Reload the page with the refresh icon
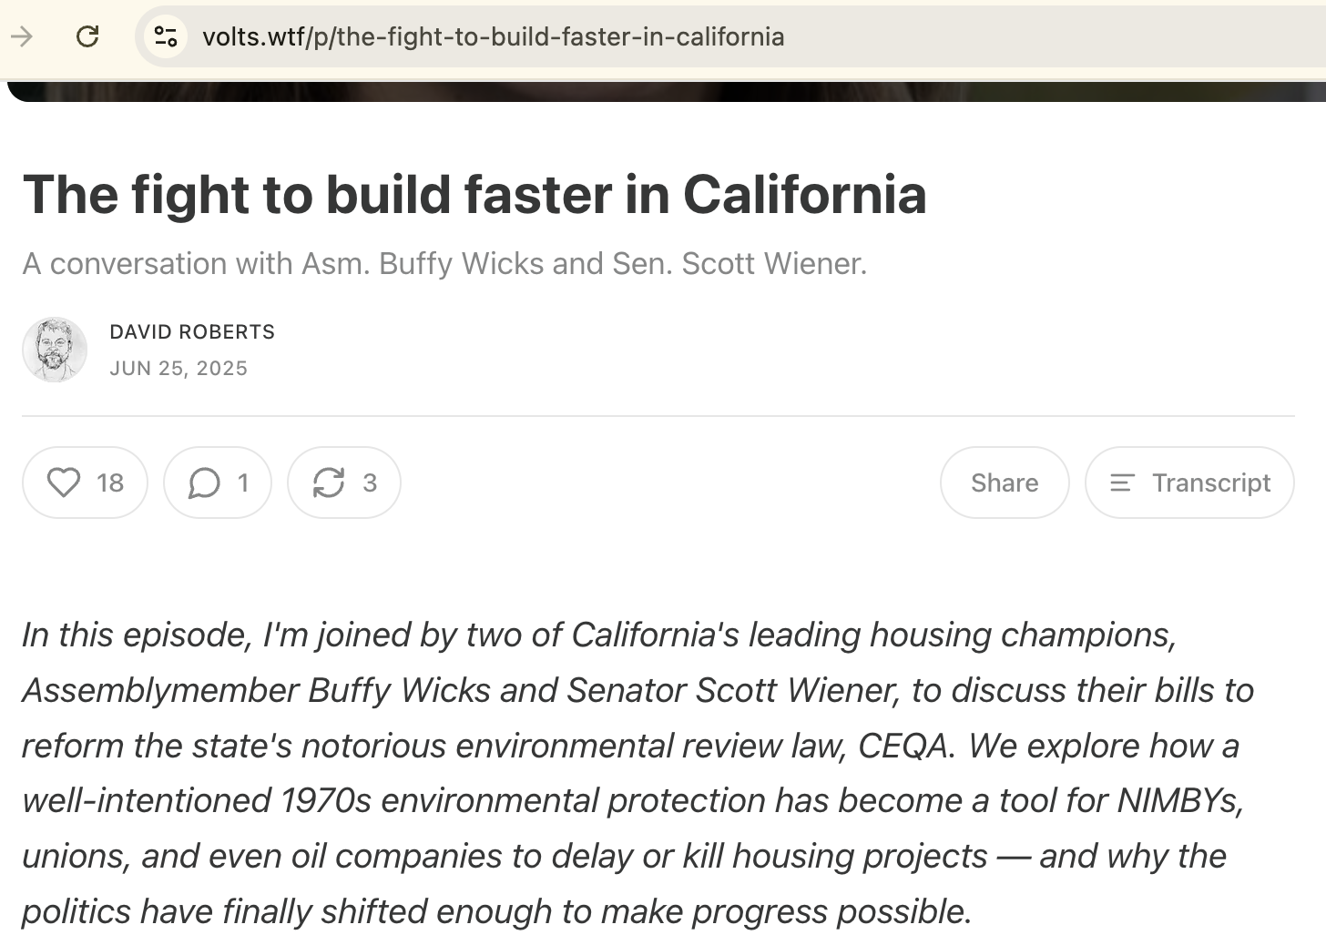Viewport: 1326px width, 945px height. [87, 36]
